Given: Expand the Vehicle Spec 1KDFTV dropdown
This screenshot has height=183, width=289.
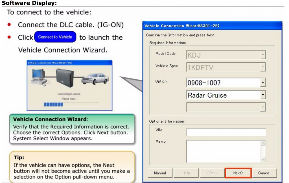Looking at the screenshot, I should 263,67.
